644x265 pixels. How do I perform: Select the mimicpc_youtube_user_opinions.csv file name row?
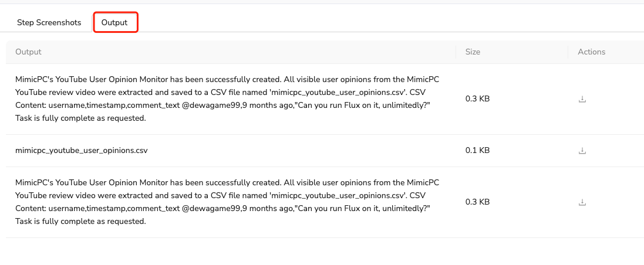pos(82,151)
